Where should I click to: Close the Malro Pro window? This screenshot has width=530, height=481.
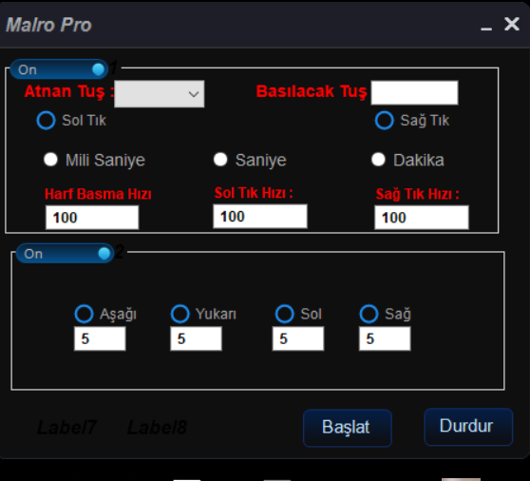[x=512, y=25]
